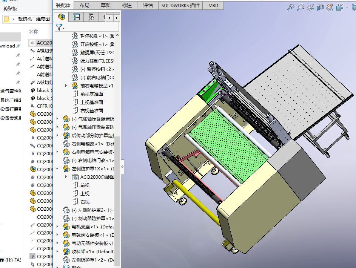This screenshot has width=356, height=268.
Task: Select (-) 暂停按钮<2> in tree
Action: (92, 69)
